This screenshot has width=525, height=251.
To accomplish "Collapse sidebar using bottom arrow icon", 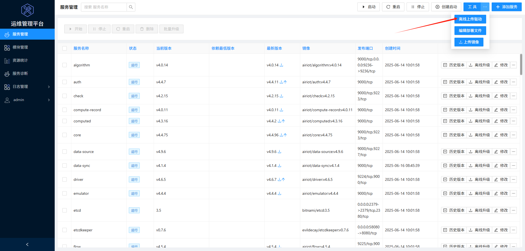I will pyautogui.click(x=27, y=244).
